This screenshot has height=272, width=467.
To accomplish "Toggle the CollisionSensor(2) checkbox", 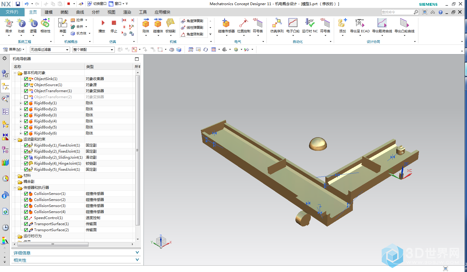I will coord(26,200).
